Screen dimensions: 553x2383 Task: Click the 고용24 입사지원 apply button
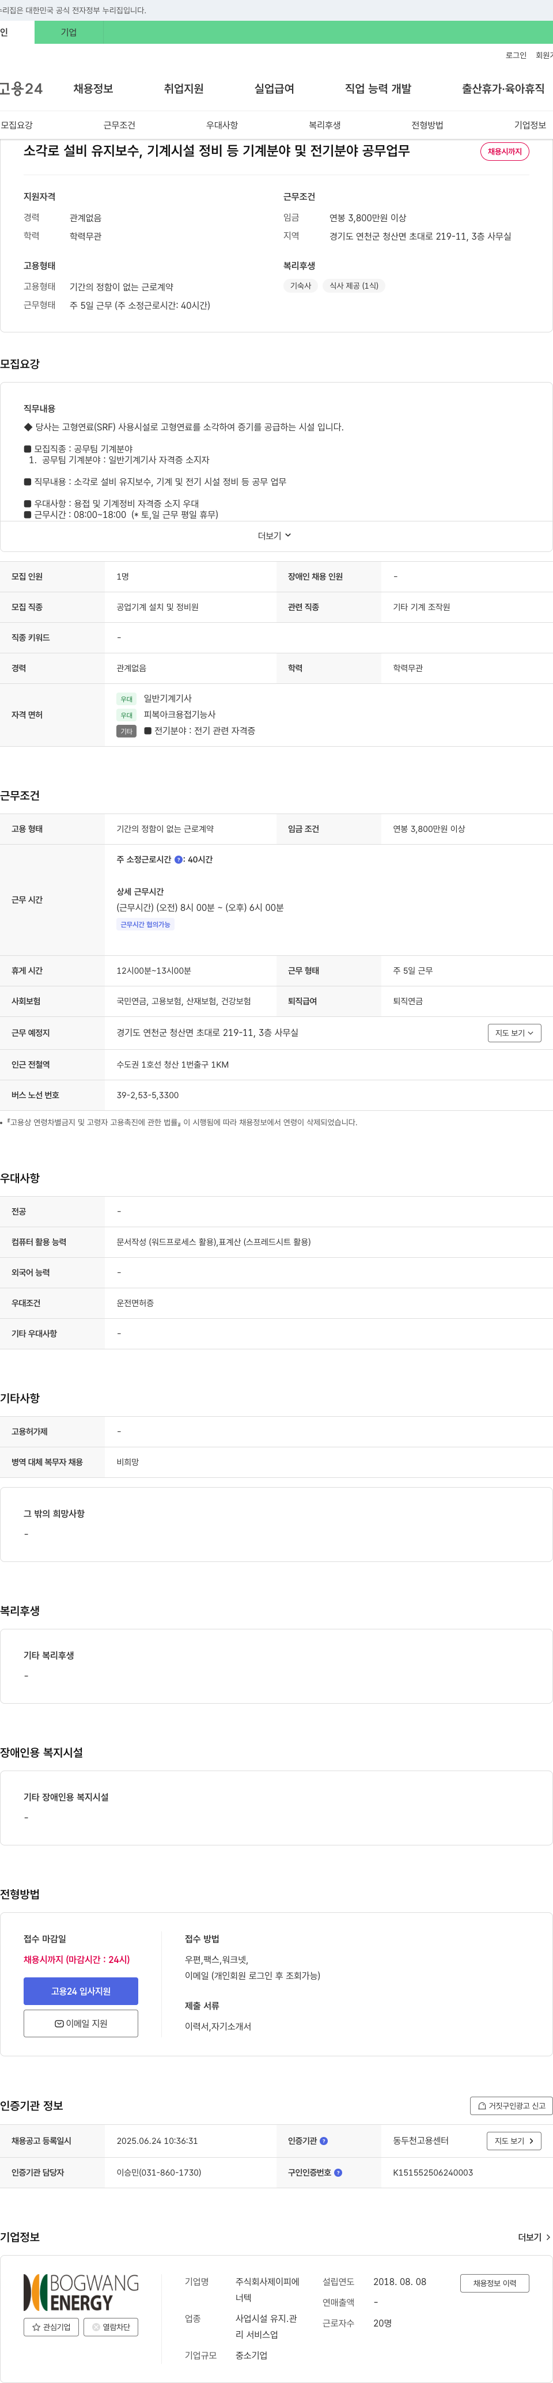click(81, 1991)
